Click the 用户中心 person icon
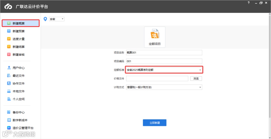Viewport: 271px width, 139px height. tap(9, 68)
